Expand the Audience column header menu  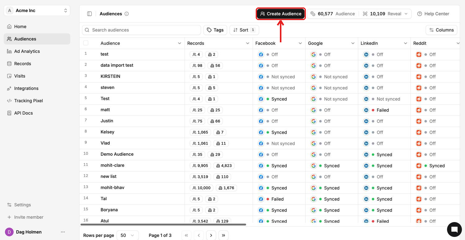click(180, 43)
